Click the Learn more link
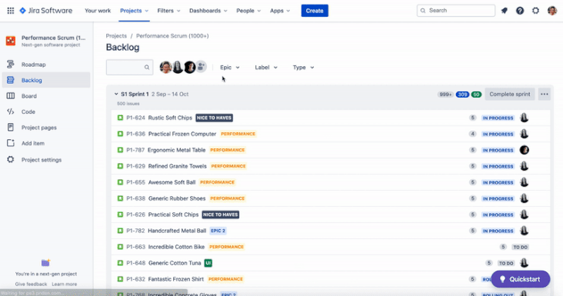The width and height of the screenshot is (563, 296). tap(65, 284)
